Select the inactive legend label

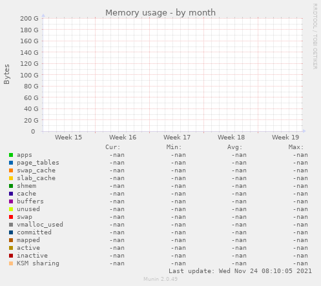tap(32, 256)
